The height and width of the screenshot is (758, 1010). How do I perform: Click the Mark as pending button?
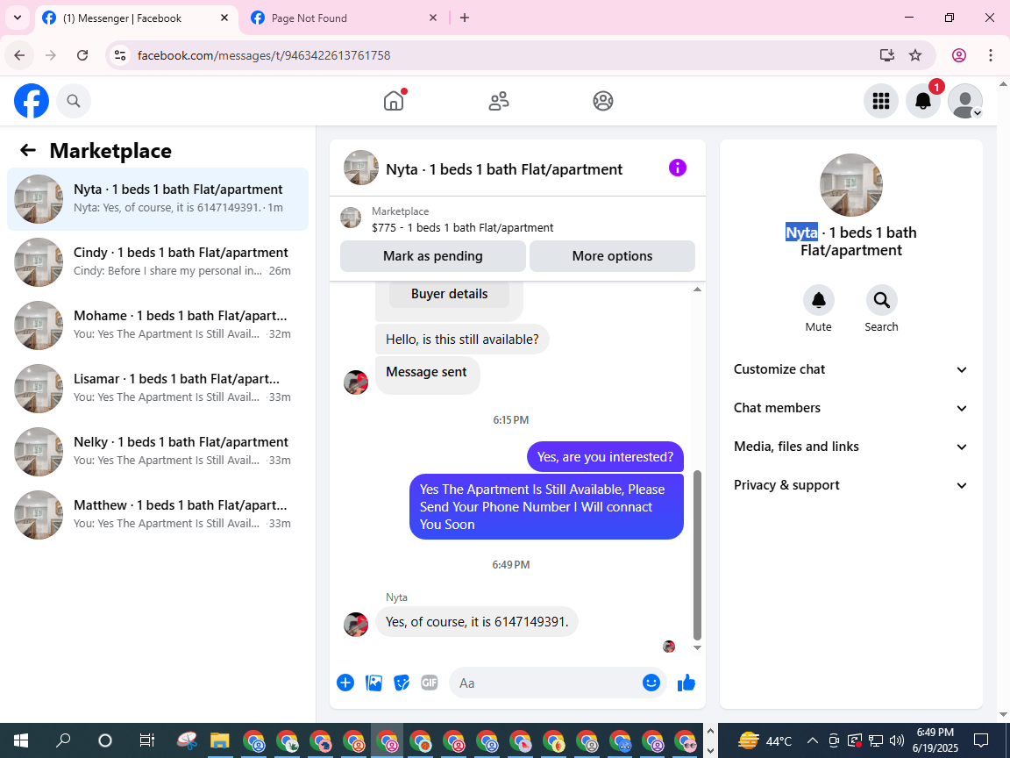433,256
